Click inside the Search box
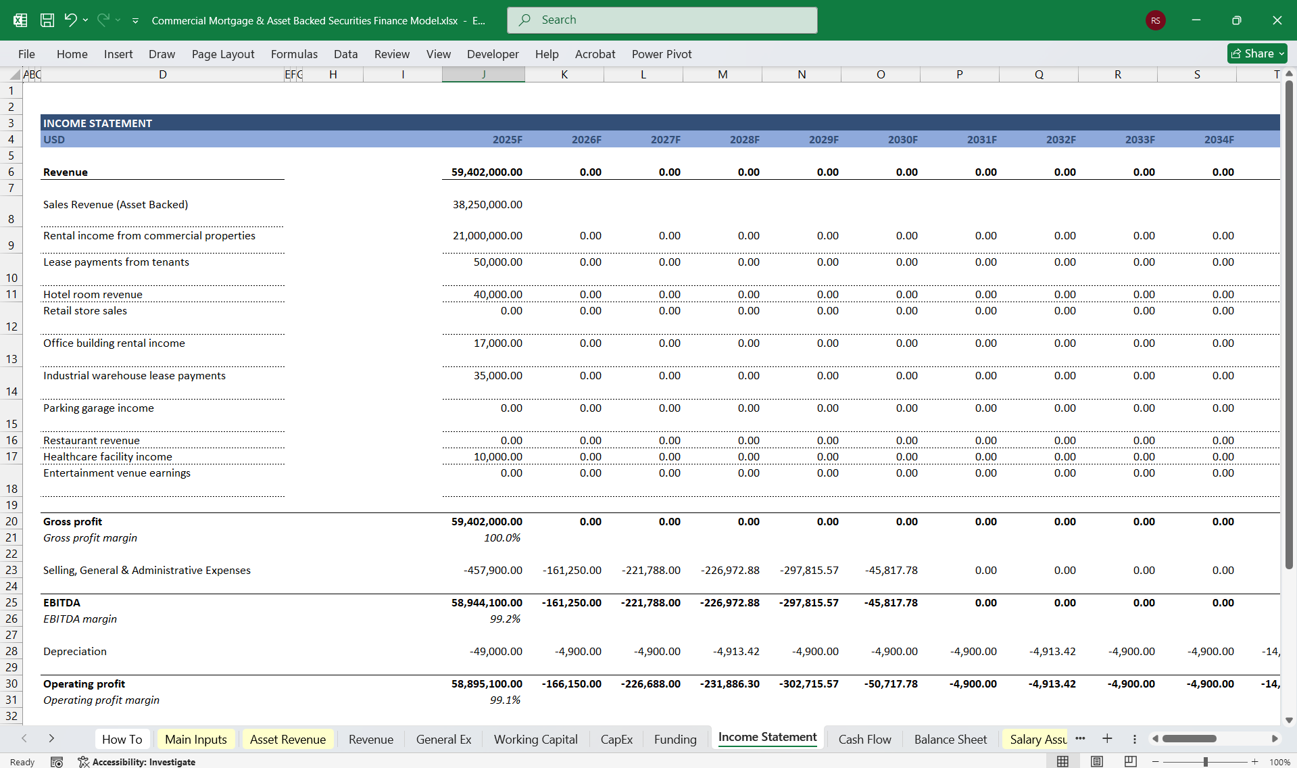Image resolution: width=1297 pixels, height=768 pixels. (x=661, y=20)
